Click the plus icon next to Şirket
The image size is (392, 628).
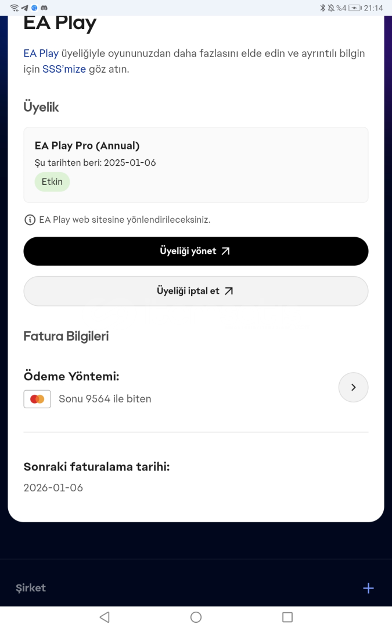(368, 588)
